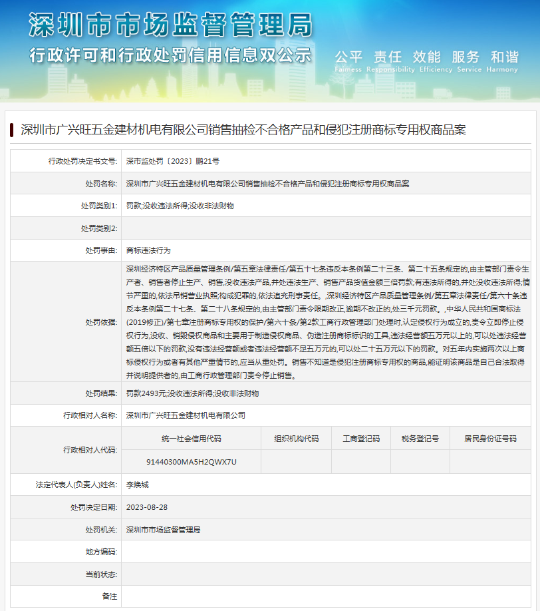Click the 组织机构代码 column header
Image resolution: width=540 pixels, height=611 pixels.
297,439
